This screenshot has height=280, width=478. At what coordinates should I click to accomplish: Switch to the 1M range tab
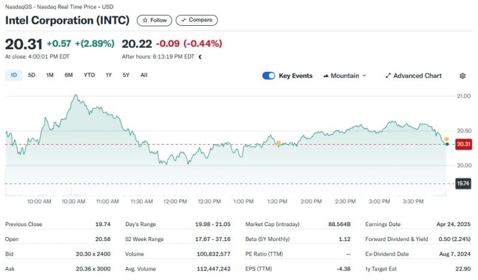pos(50,75)
